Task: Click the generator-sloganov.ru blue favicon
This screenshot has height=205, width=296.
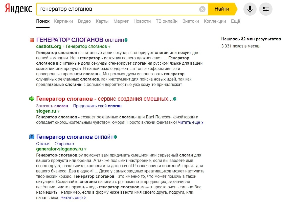Action: coord(32,137)
